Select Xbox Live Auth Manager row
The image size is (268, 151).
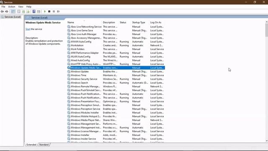point(116,34)
